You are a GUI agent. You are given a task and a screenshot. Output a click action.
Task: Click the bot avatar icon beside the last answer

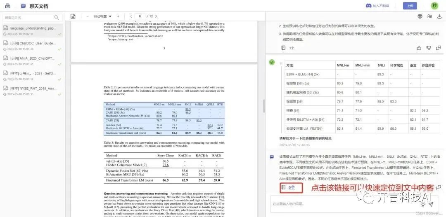(272, 156)
